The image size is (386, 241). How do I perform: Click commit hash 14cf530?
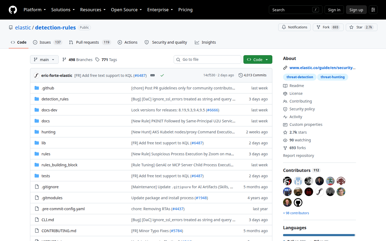coord(209,75)
